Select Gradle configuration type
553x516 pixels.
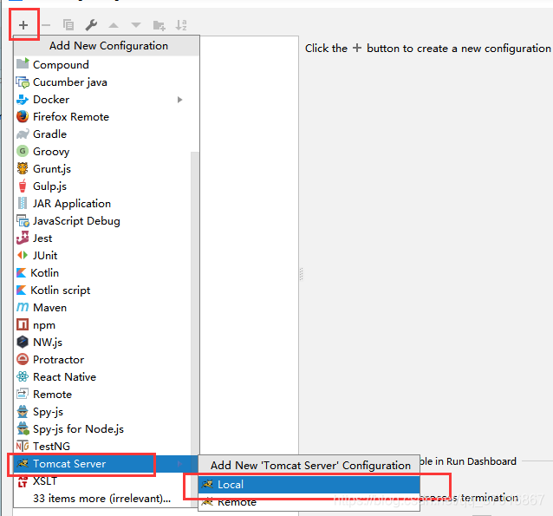[x=107, y=134]
